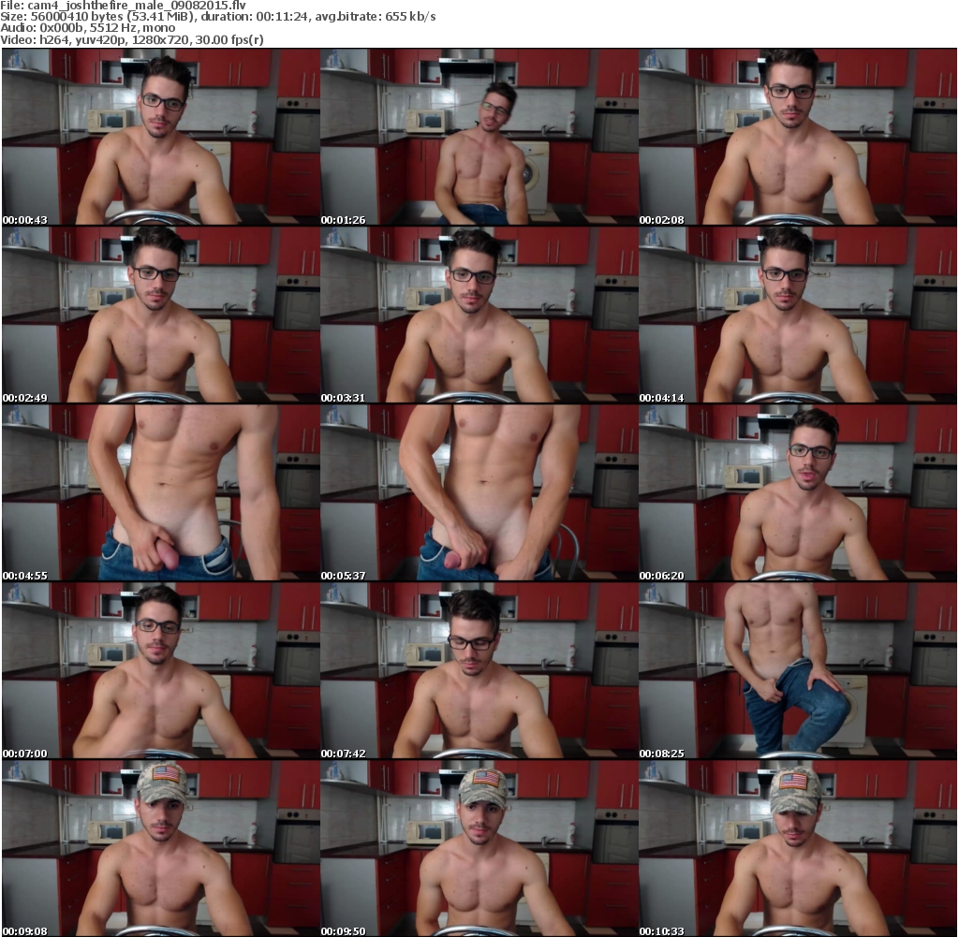
Task: Click the 'Video: h264, yuv420p' header line
Action: coord(132,39)
